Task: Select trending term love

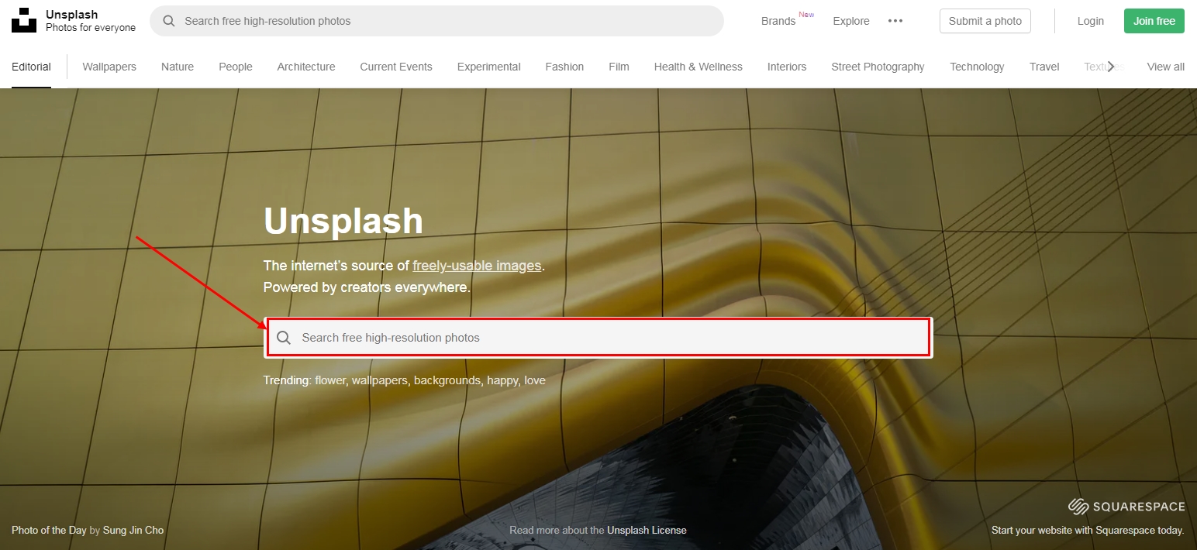Action: click(x=535, y=380)
